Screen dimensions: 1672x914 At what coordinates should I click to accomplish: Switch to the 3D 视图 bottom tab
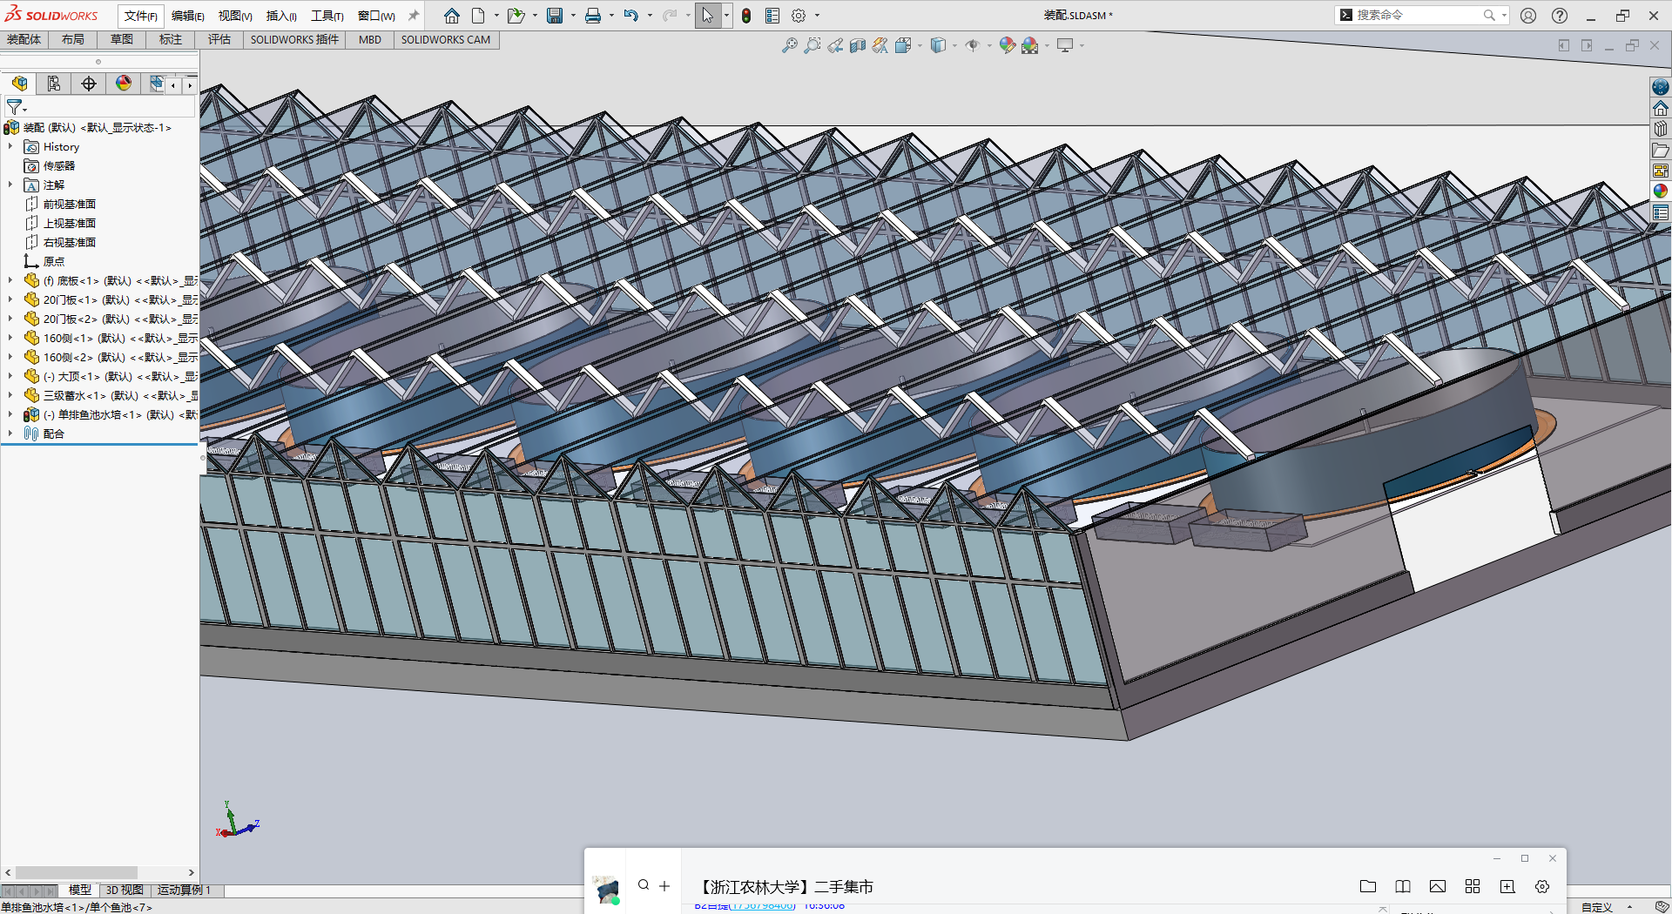(125, 890)
